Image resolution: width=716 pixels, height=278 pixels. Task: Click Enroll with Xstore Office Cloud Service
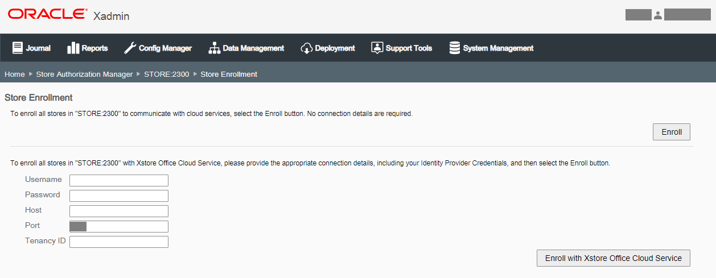click(x=613, y=258)
